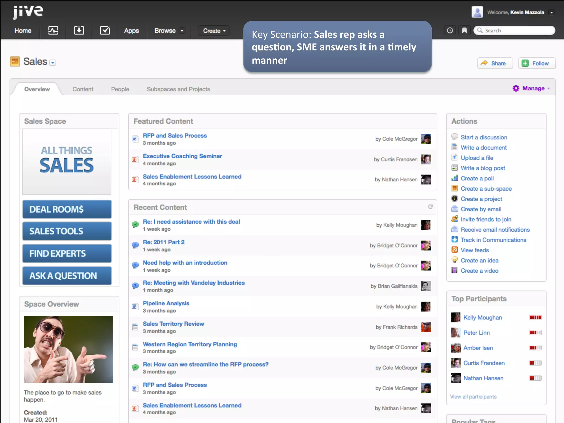
Task: Switch to the Content tab
Action: click(83, 89)
